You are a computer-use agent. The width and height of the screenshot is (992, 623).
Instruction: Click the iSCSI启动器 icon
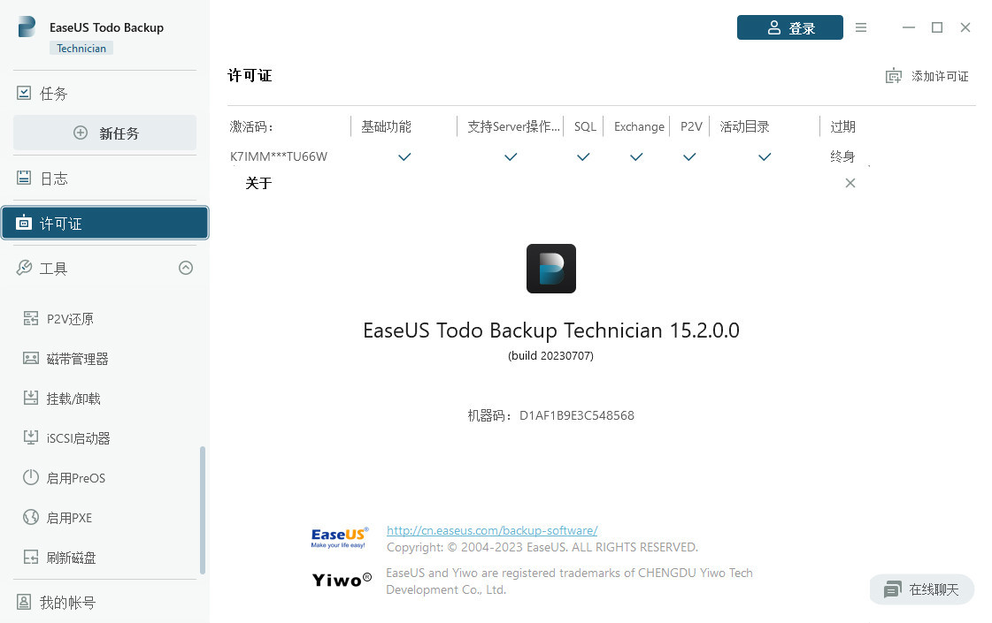tap(30, 437)
